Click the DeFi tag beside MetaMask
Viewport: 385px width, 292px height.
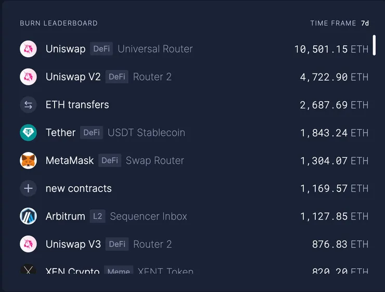[110, 160]
